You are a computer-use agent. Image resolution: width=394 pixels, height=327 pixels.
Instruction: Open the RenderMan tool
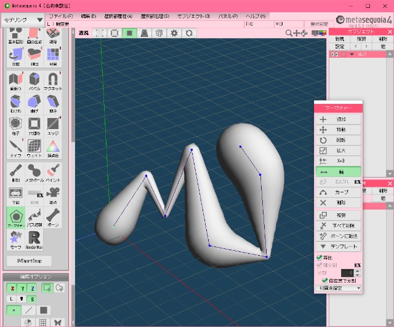pos(34,240)
